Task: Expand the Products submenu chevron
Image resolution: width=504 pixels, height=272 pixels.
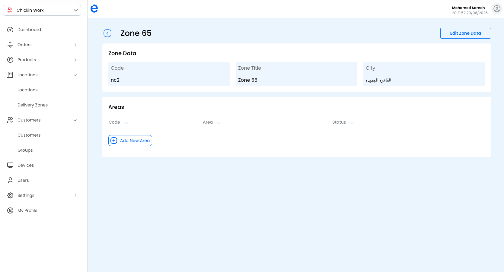Action: pyautogui.click(x=75, y=60)
